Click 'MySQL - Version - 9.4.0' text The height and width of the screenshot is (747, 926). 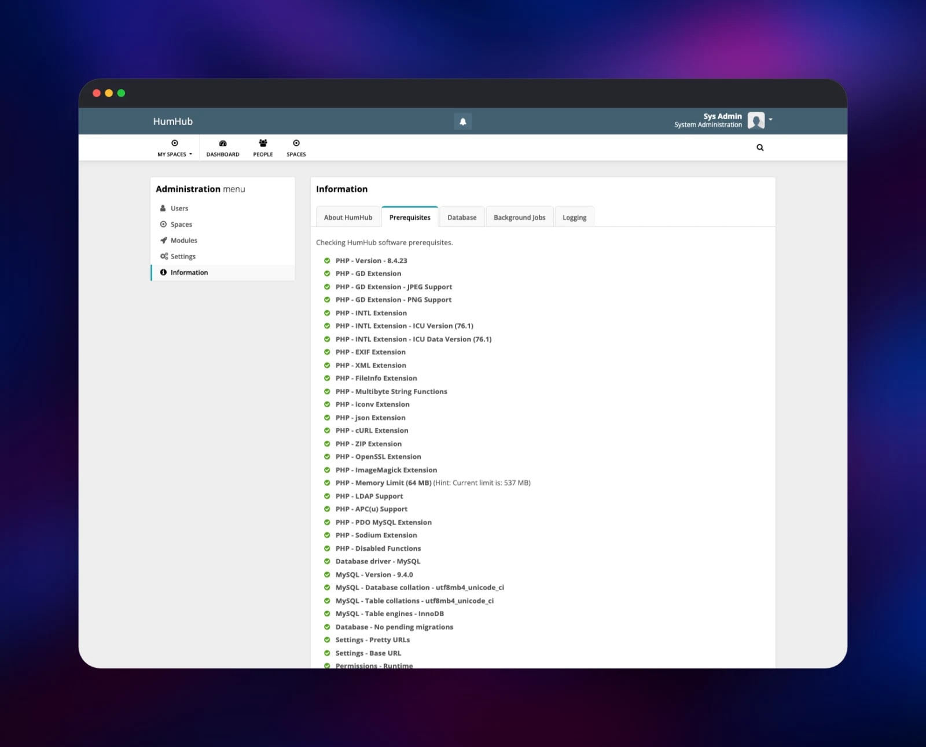click(374, 575)
